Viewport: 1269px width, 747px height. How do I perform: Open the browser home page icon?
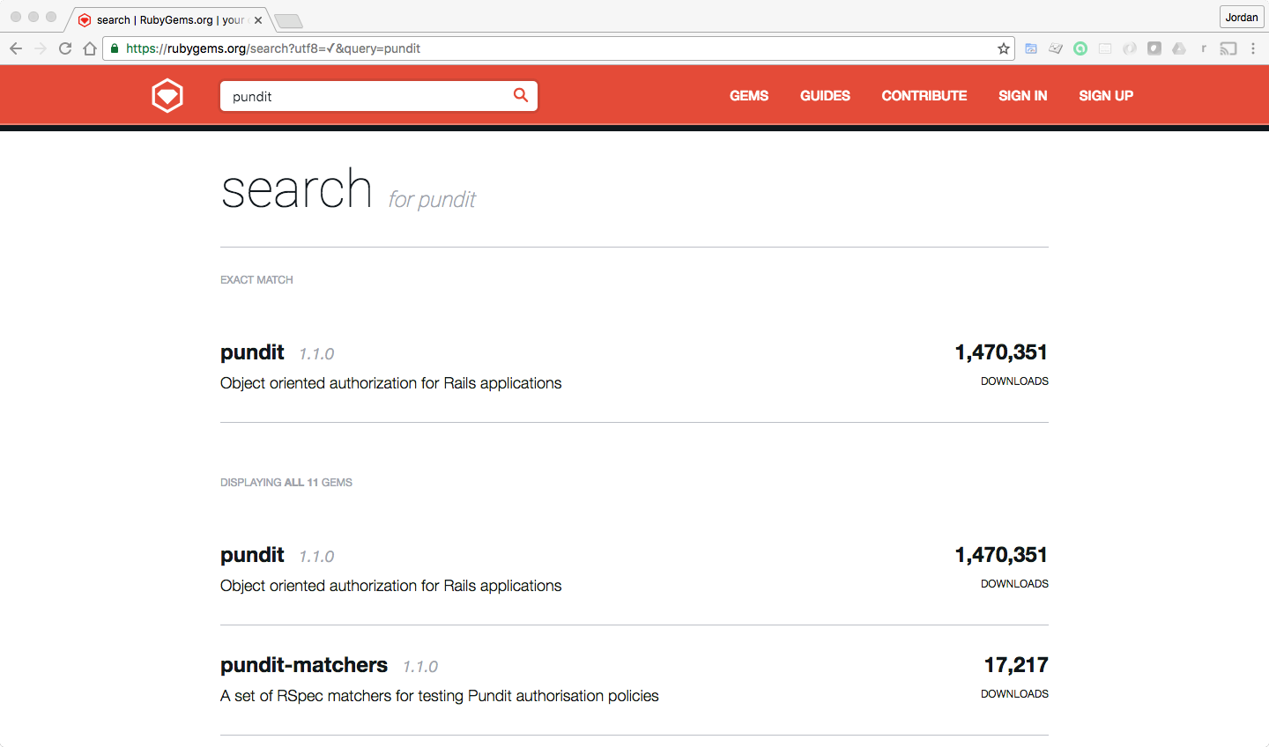(x=90, y=48)
